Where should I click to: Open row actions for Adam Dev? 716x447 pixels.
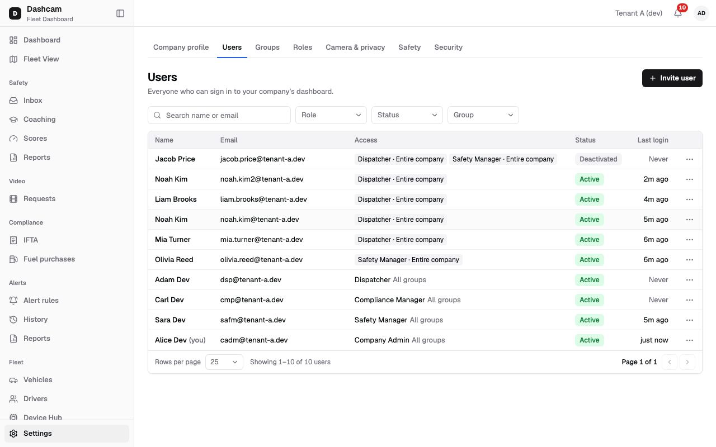(x=690, y=280)
